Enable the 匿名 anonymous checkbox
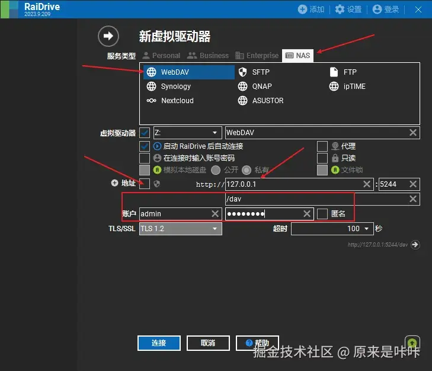432x371 pixels. tap(322, 214)
